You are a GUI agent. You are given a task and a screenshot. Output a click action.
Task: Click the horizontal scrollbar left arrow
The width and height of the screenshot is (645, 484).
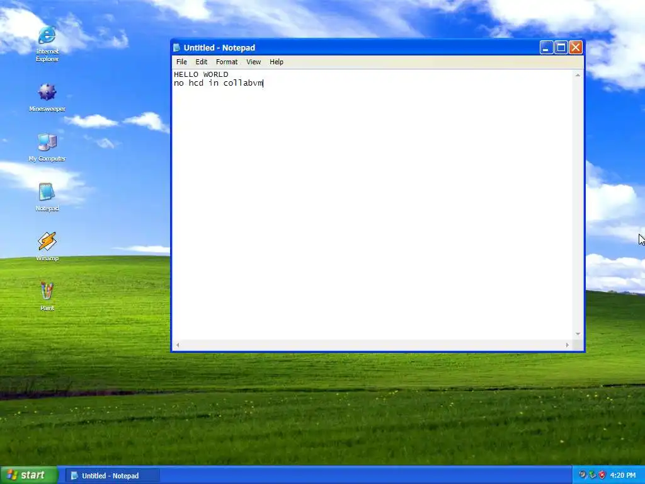[x=178, y=345]
